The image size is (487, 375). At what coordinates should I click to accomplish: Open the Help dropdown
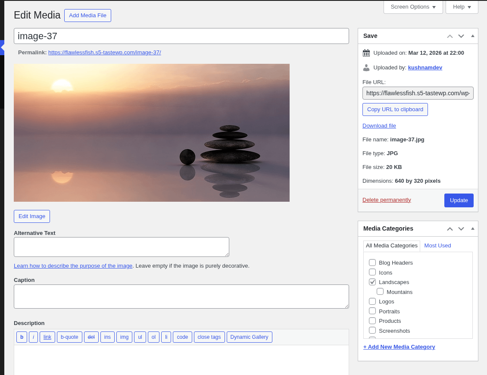pos(462,7)
